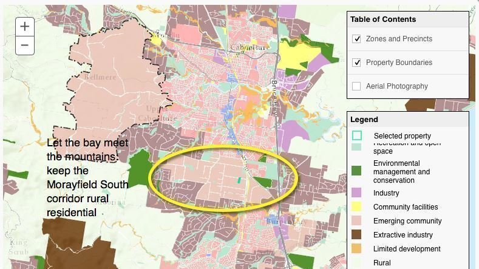Toggle the Zones and Precincts checkbox
Viewport: 479px width, 269px height.
357,39
